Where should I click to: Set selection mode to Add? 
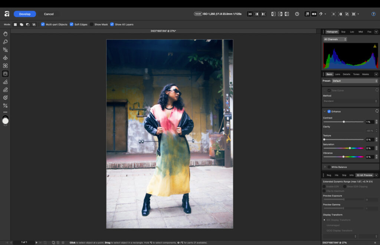(22, 24)
